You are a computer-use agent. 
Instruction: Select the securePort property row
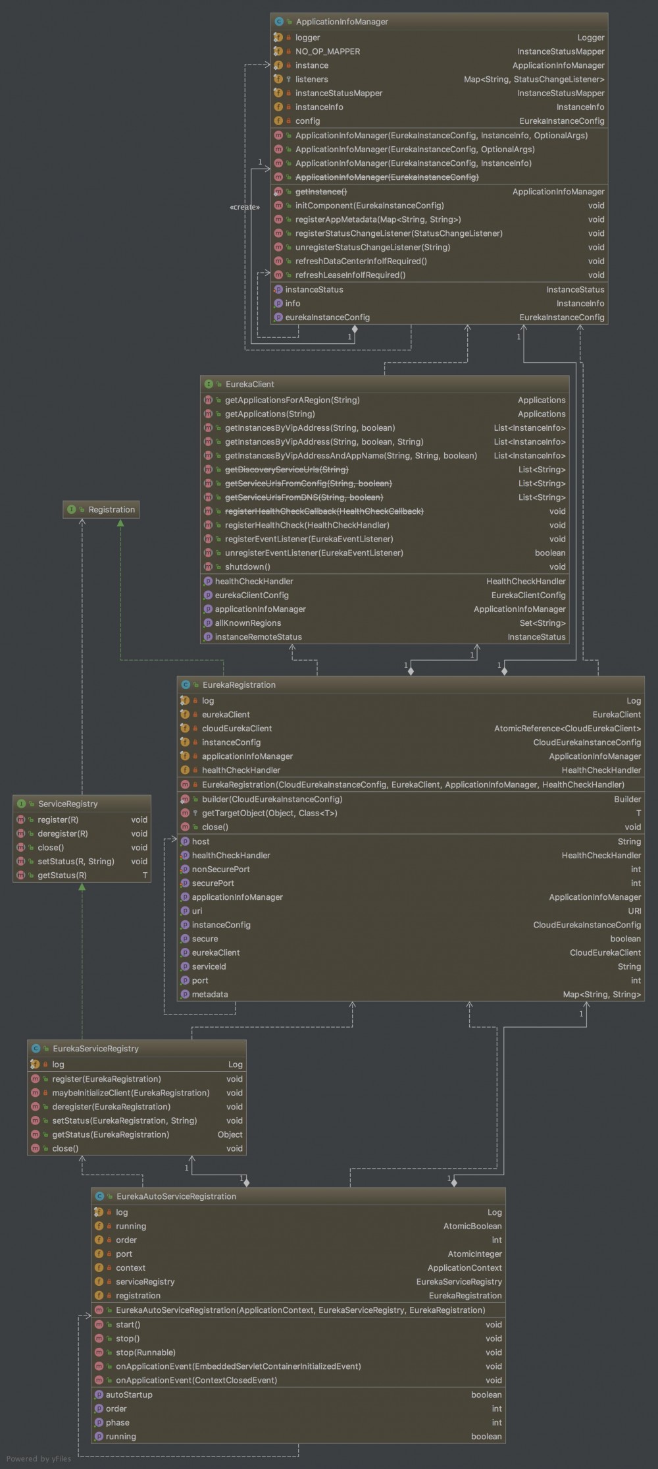(x=213, y=883)
